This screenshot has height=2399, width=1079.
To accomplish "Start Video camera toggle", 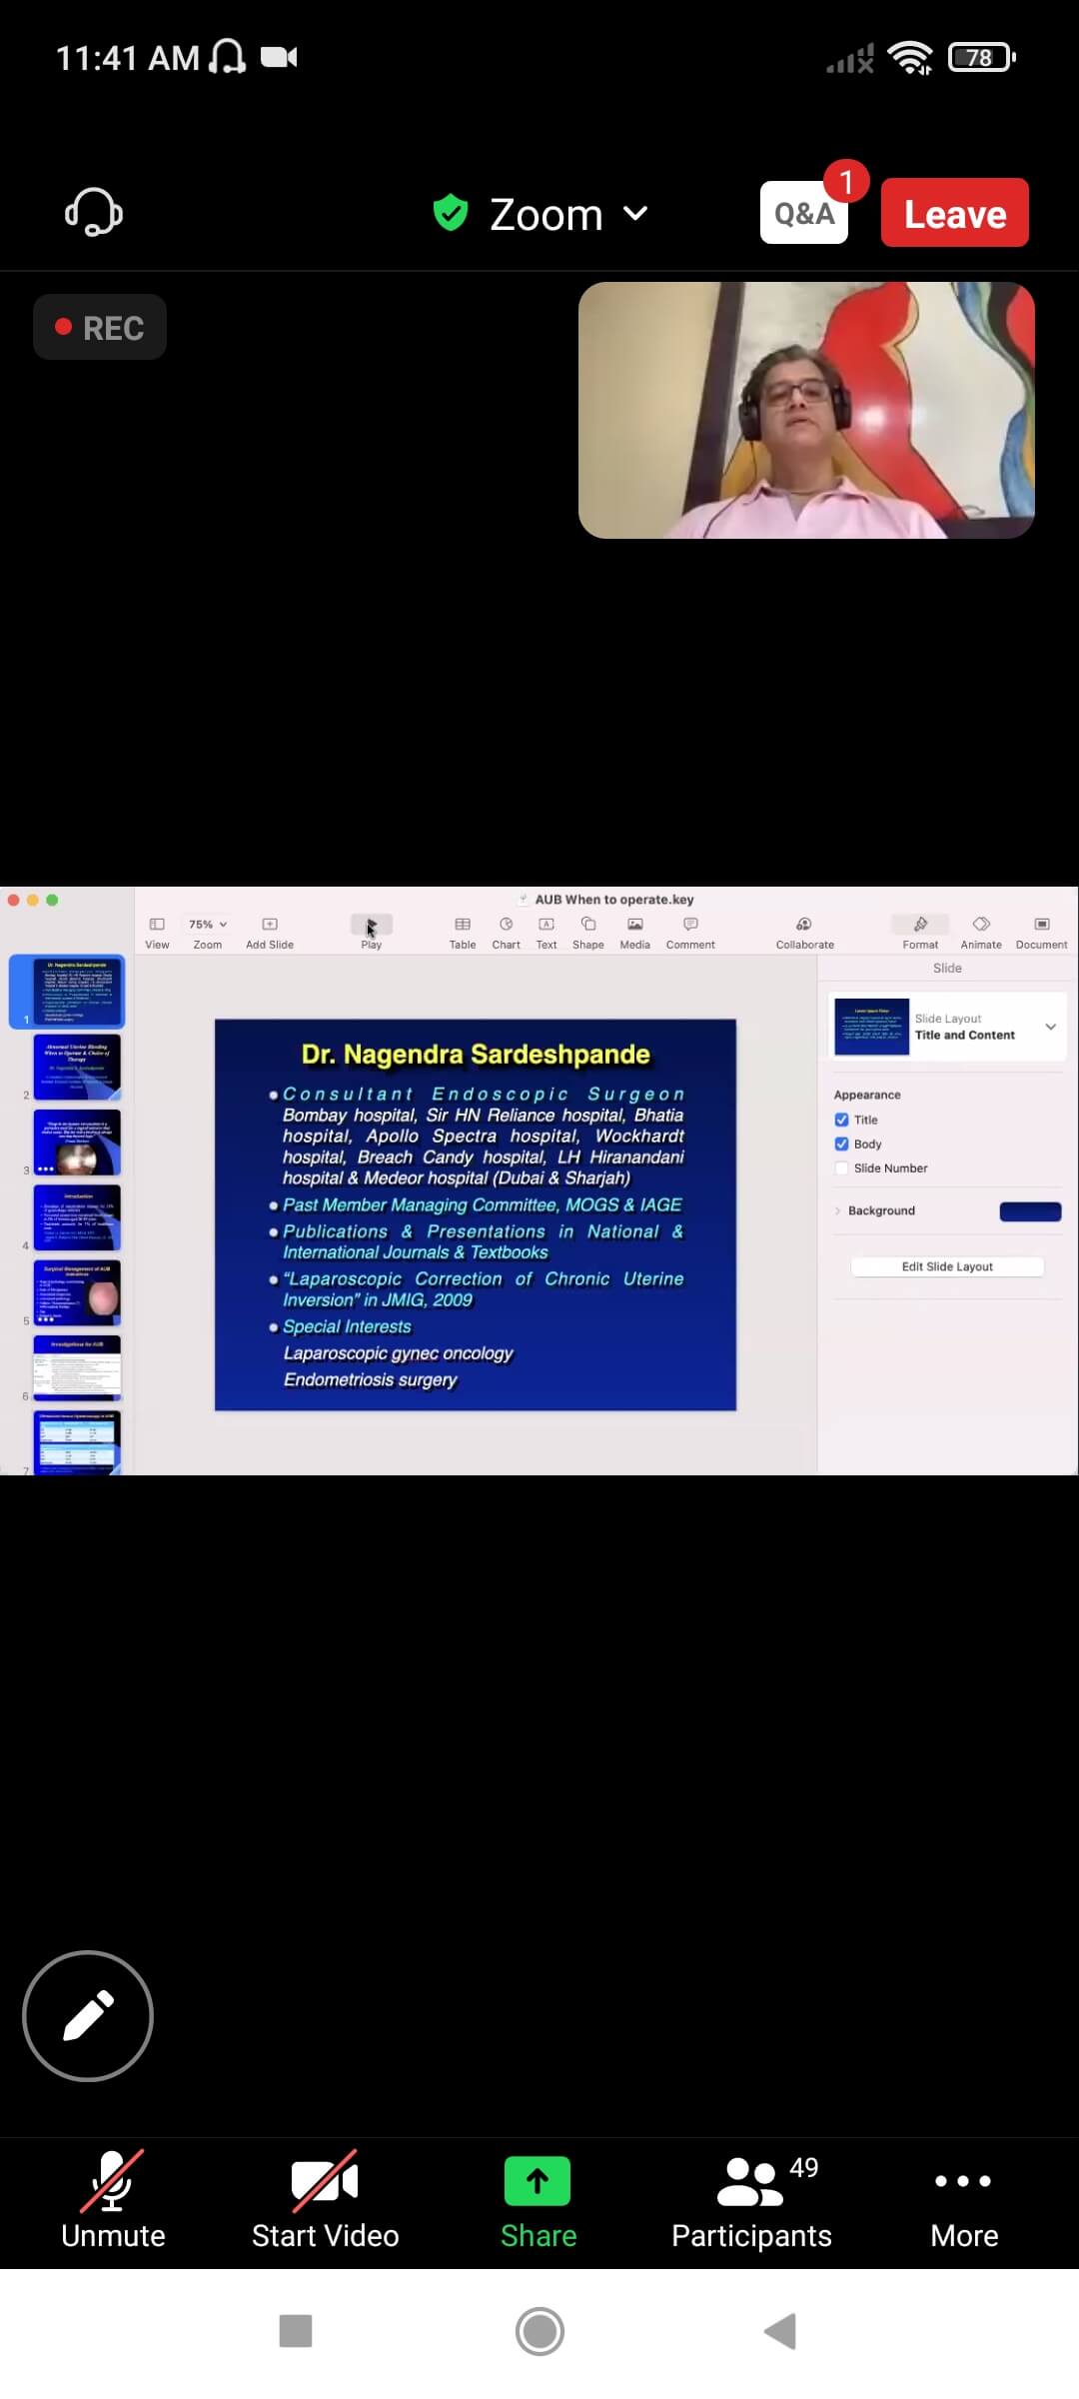I will 325,2199.
